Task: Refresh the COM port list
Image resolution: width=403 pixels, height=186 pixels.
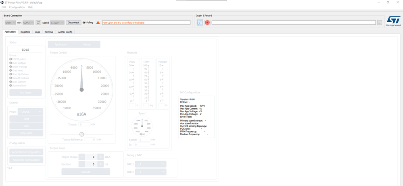Action: point(38,23)
